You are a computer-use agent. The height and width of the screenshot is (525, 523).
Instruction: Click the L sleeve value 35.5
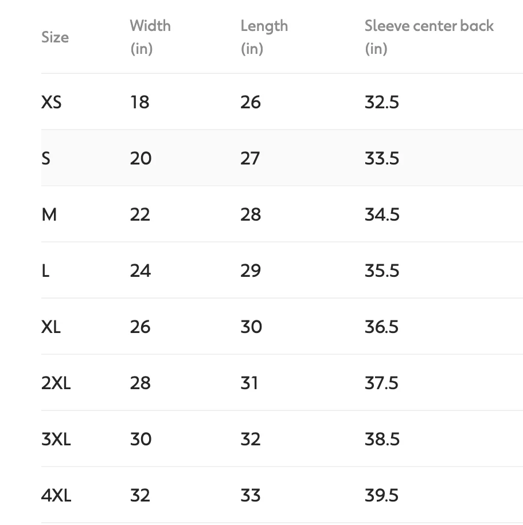click(x=382, y=271)
